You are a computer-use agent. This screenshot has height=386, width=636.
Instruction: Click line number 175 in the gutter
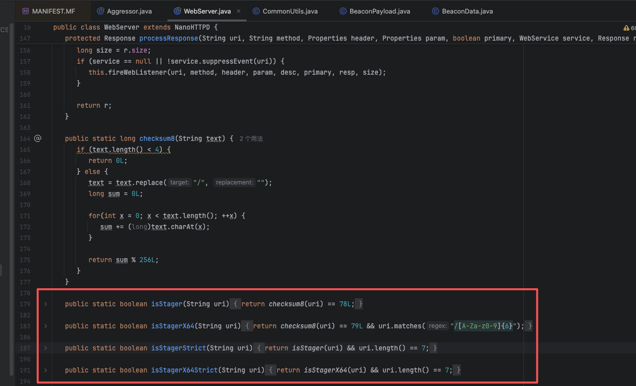pyautogui.click(x=25, y=260)
